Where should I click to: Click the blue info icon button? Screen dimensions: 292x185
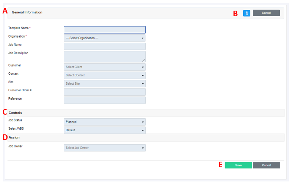pos(246,13)
